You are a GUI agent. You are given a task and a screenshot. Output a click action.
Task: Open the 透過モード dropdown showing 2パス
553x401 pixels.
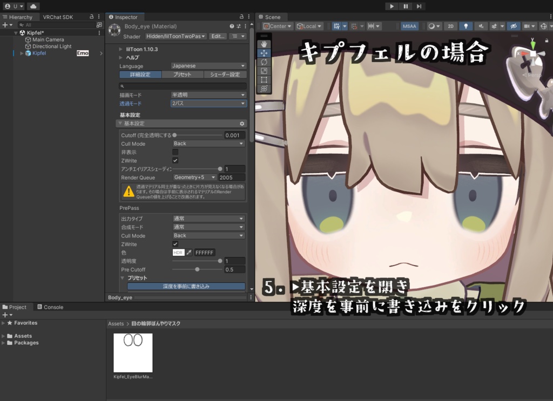(x=208, y=103)
